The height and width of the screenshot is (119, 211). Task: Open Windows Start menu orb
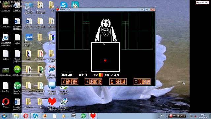(4, 116)
